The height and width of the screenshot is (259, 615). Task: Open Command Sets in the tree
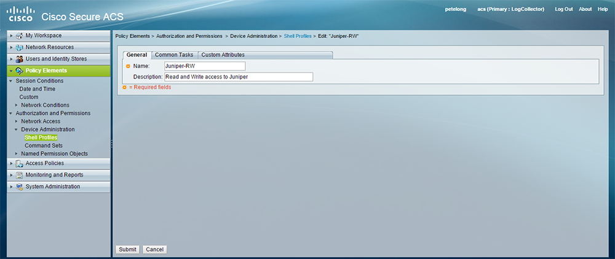[x=44, y=145]
